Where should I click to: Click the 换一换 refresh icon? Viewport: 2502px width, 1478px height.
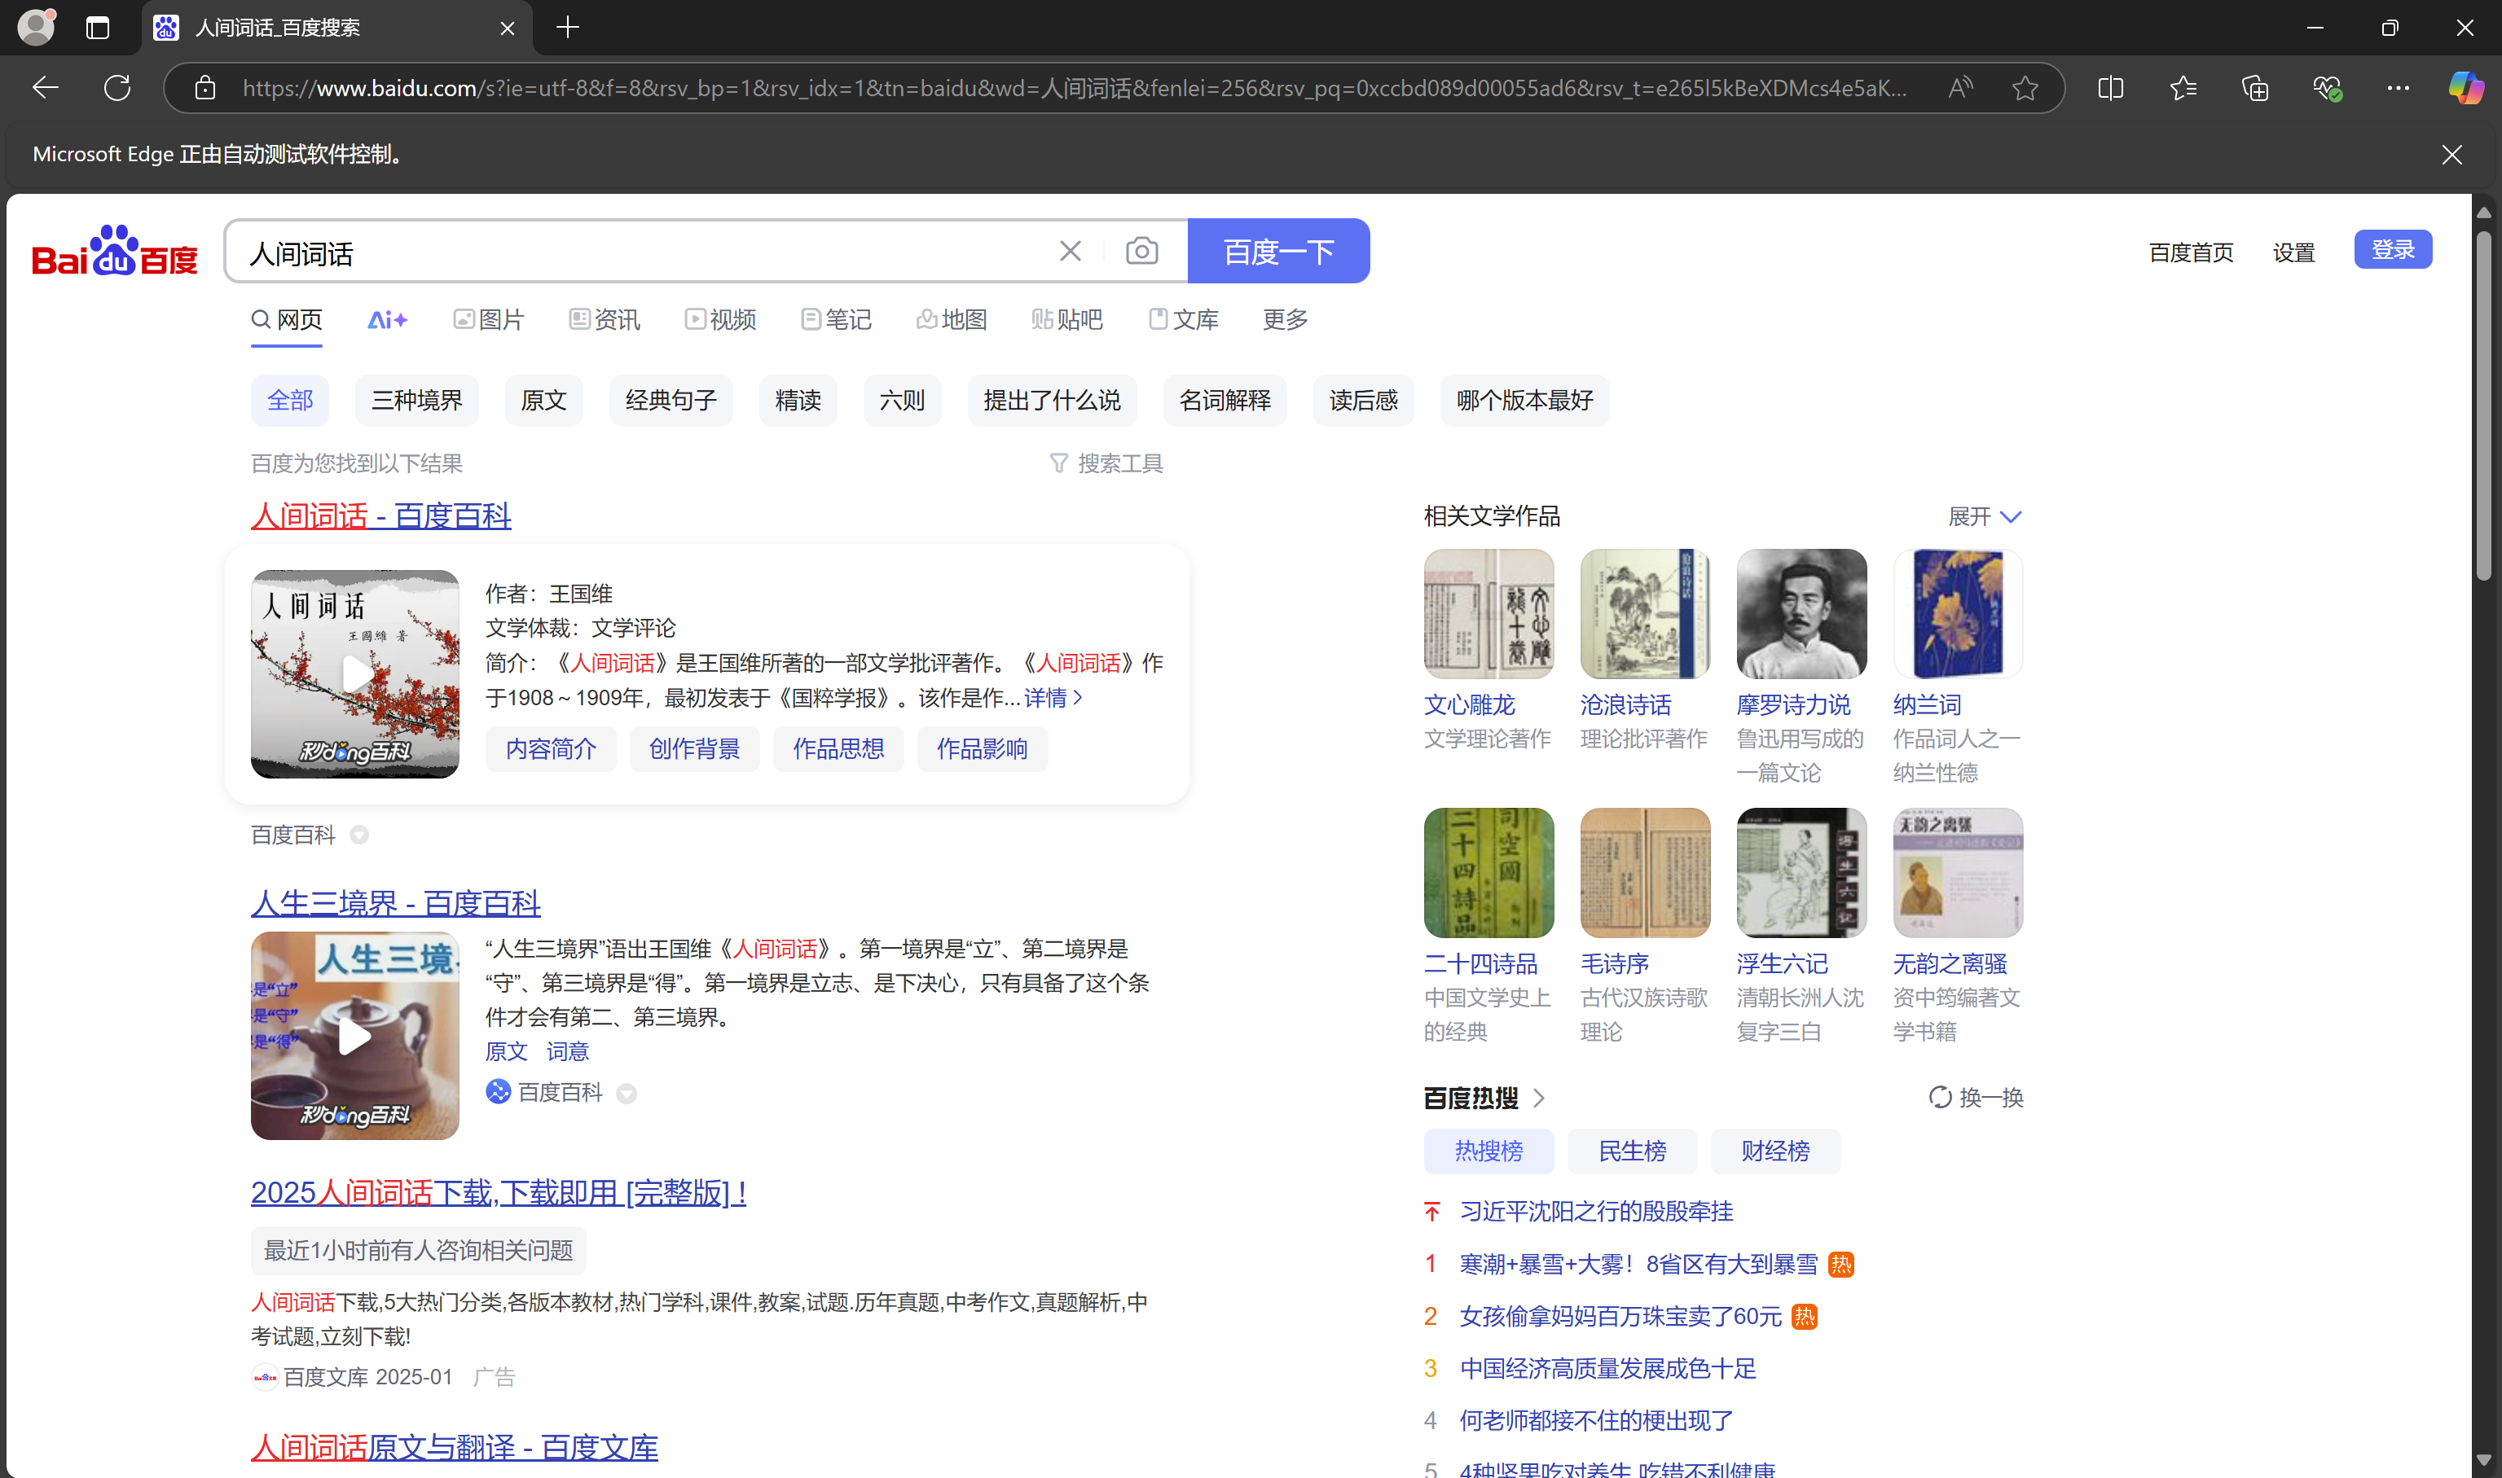click(1939, 1098)
